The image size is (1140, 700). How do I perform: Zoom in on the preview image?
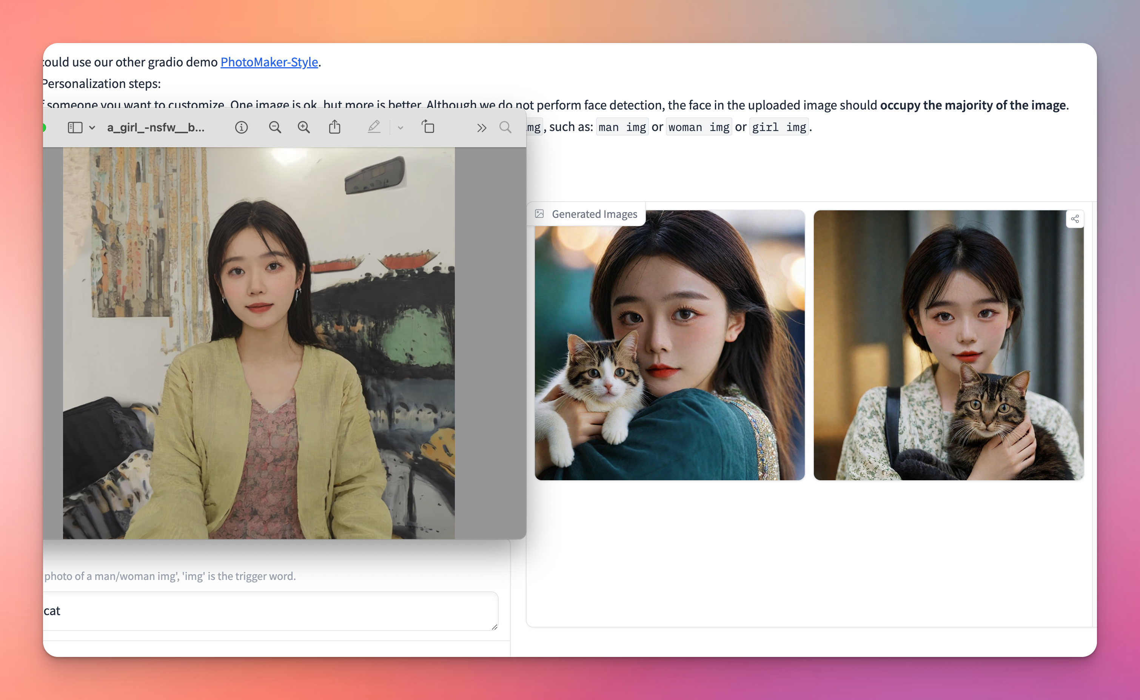point(303,127)
